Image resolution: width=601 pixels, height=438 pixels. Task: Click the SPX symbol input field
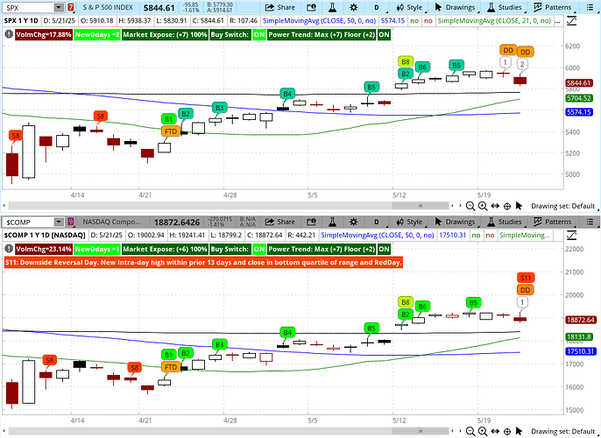point(29,7)
